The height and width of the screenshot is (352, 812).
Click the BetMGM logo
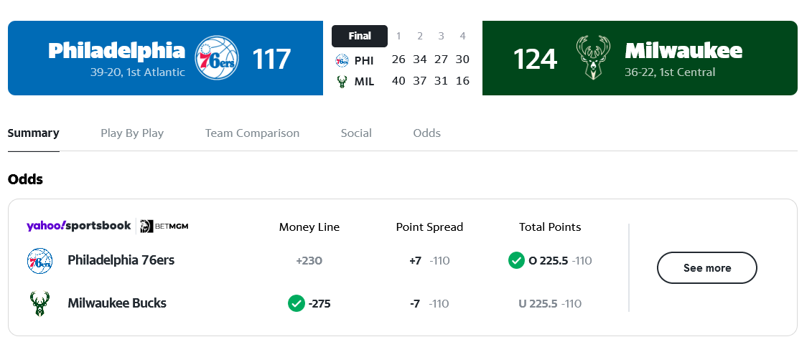click(164, 227)
